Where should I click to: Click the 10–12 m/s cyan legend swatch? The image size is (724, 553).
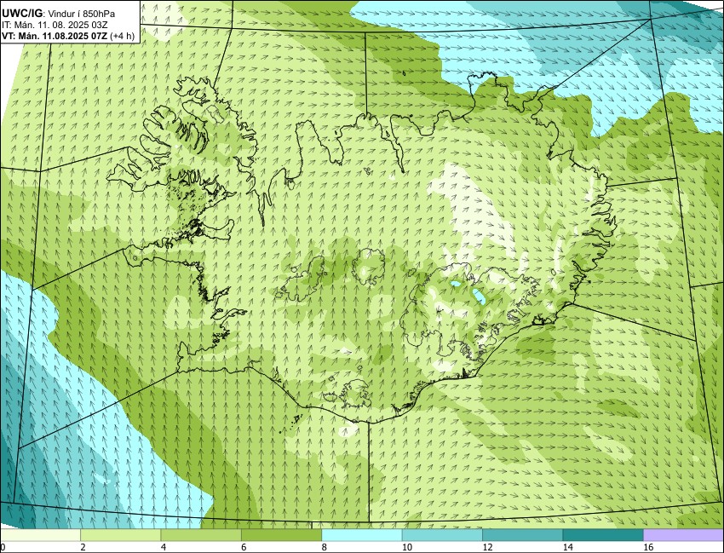tap(442, 535)
